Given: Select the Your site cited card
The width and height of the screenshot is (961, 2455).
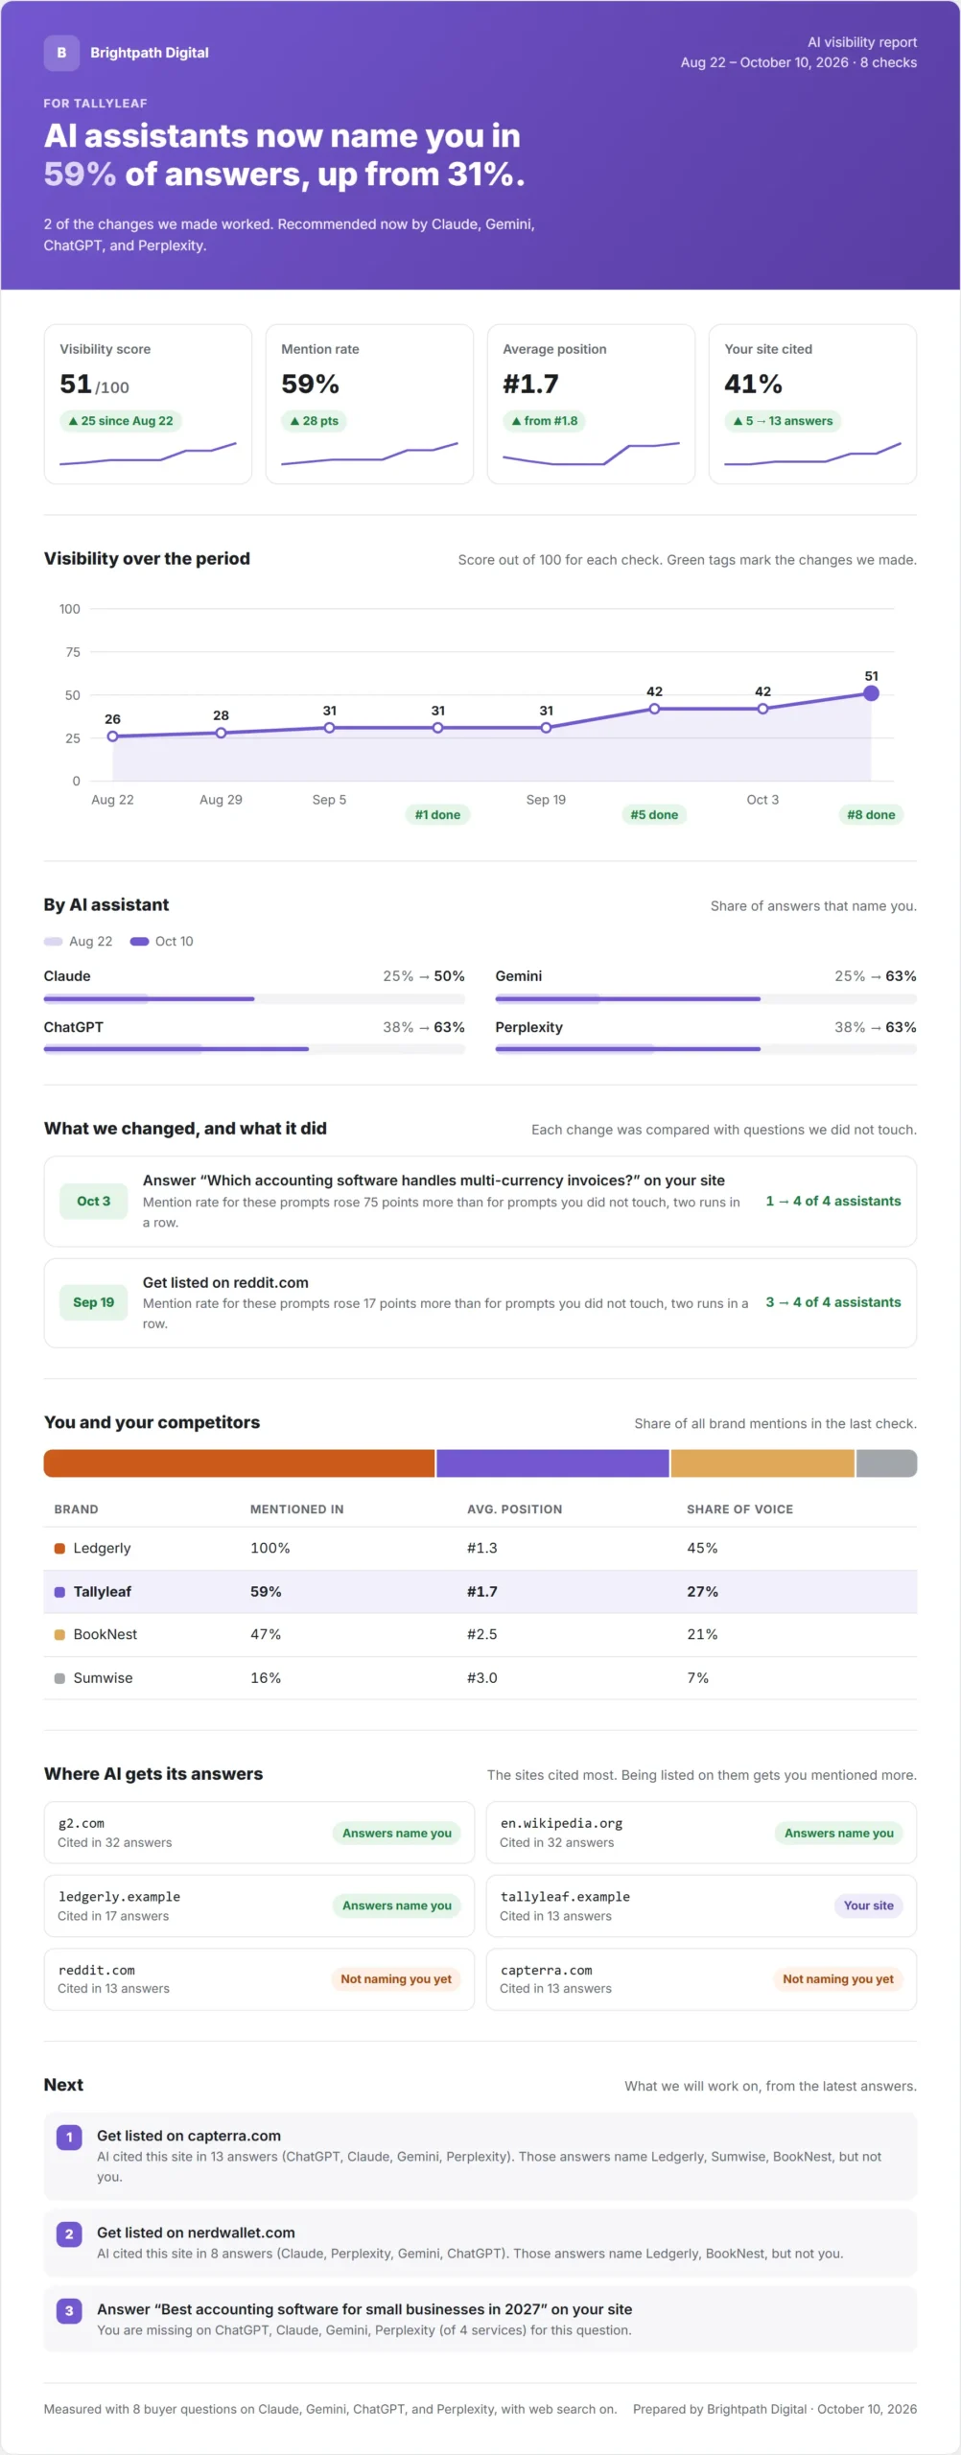Looking at the screenshot, I should [812, 404].
